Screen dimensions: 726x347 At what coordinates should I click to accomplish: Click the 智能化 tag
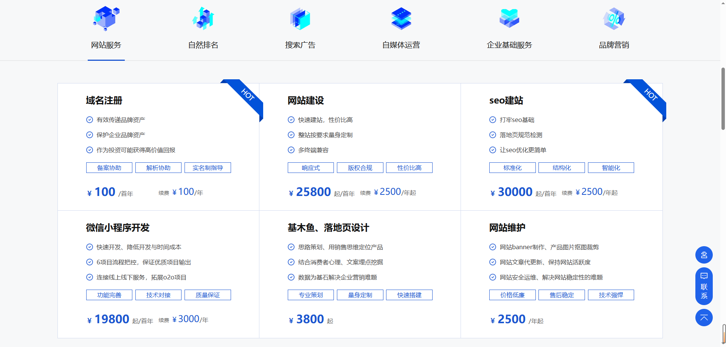611,168
